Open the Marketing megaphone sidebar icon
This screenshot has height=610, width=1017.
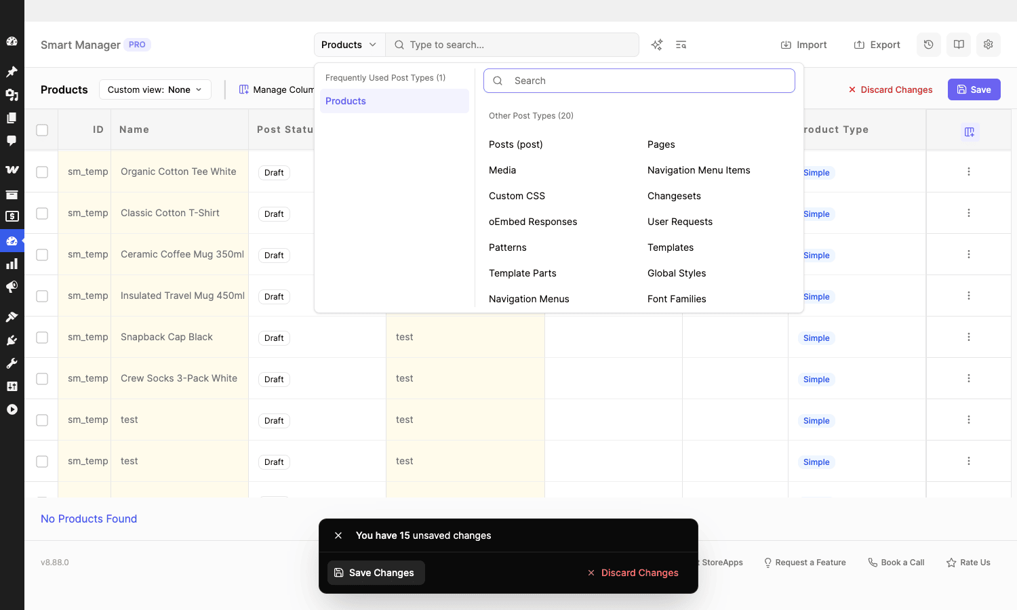[12, 287]
